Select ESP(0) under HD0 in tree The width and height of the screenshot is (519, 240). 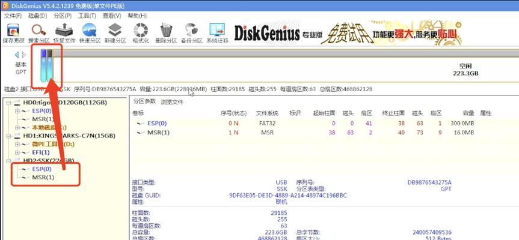pyautogui.click(x=41, y=111)
